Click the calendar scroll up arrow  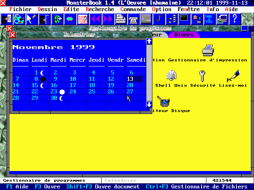pyautogui.click(x=149, y=41)
